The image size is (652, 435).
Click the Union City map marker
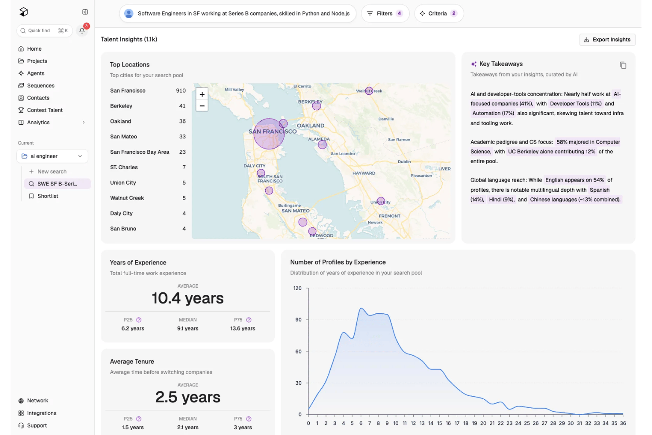click(381, 201)
